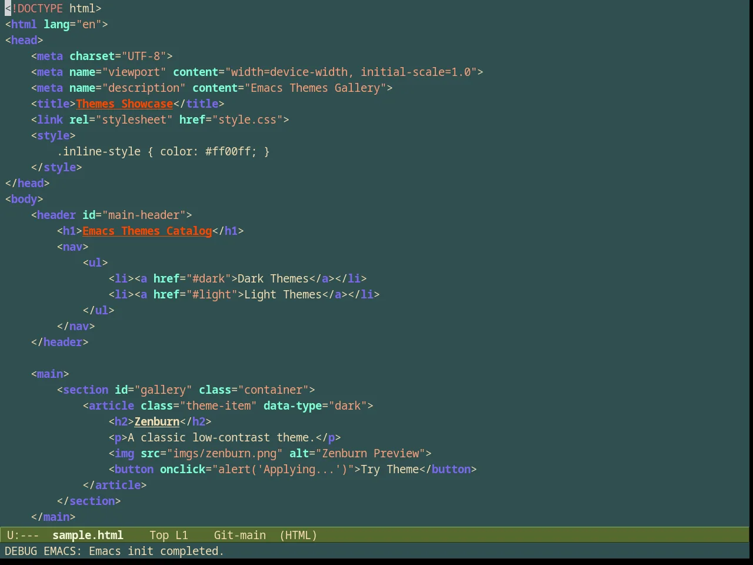Screen dimensions: 753x565
Task: Click the Themes Showcase title text
Action: point(124,104)
